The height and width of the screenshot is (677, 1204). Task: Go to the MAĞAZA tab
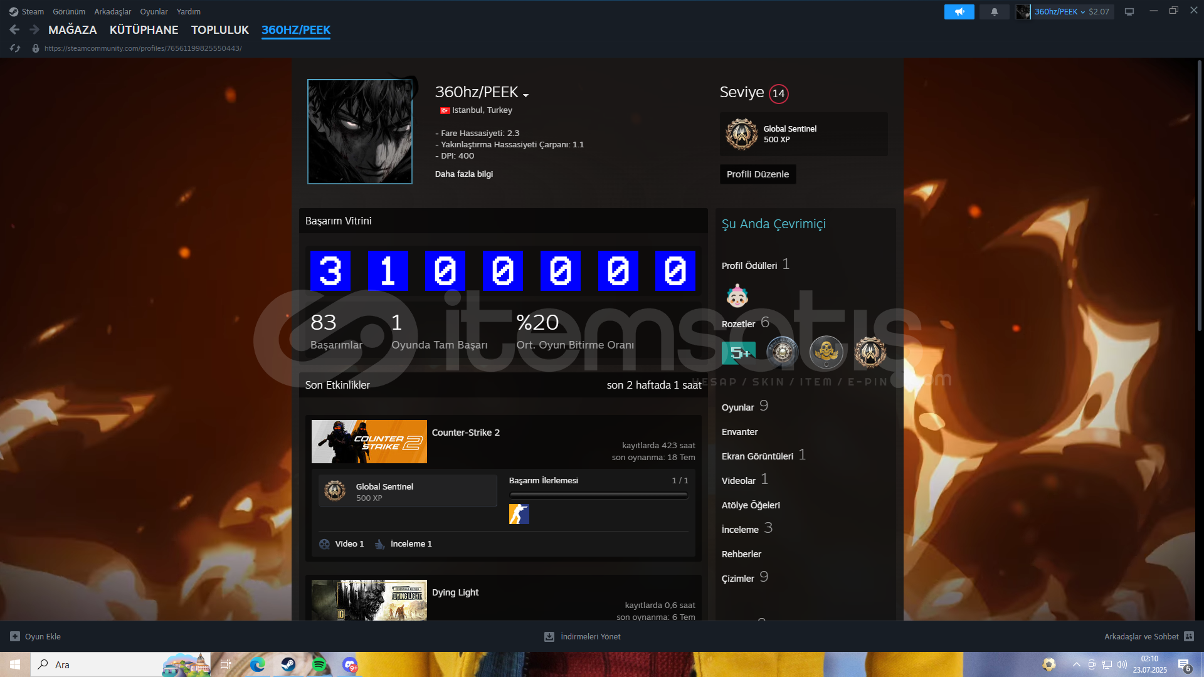click(x=73, y=29)
